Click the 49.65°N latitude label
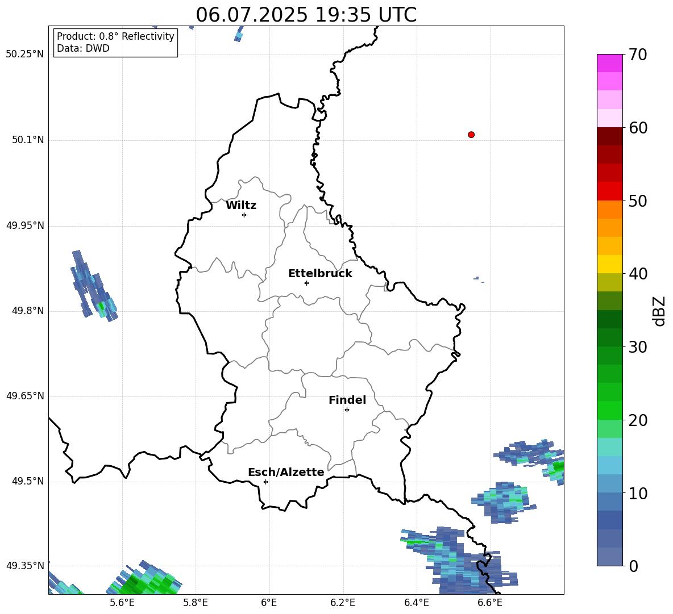Viewport: 673px width, 614px height. coord(25,396)
